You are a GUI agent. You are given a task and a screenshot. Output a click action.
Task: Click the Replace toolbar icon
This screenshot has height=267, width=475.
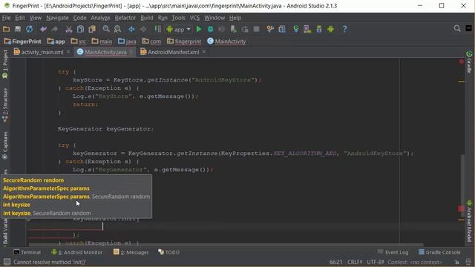tap(117, 29)
